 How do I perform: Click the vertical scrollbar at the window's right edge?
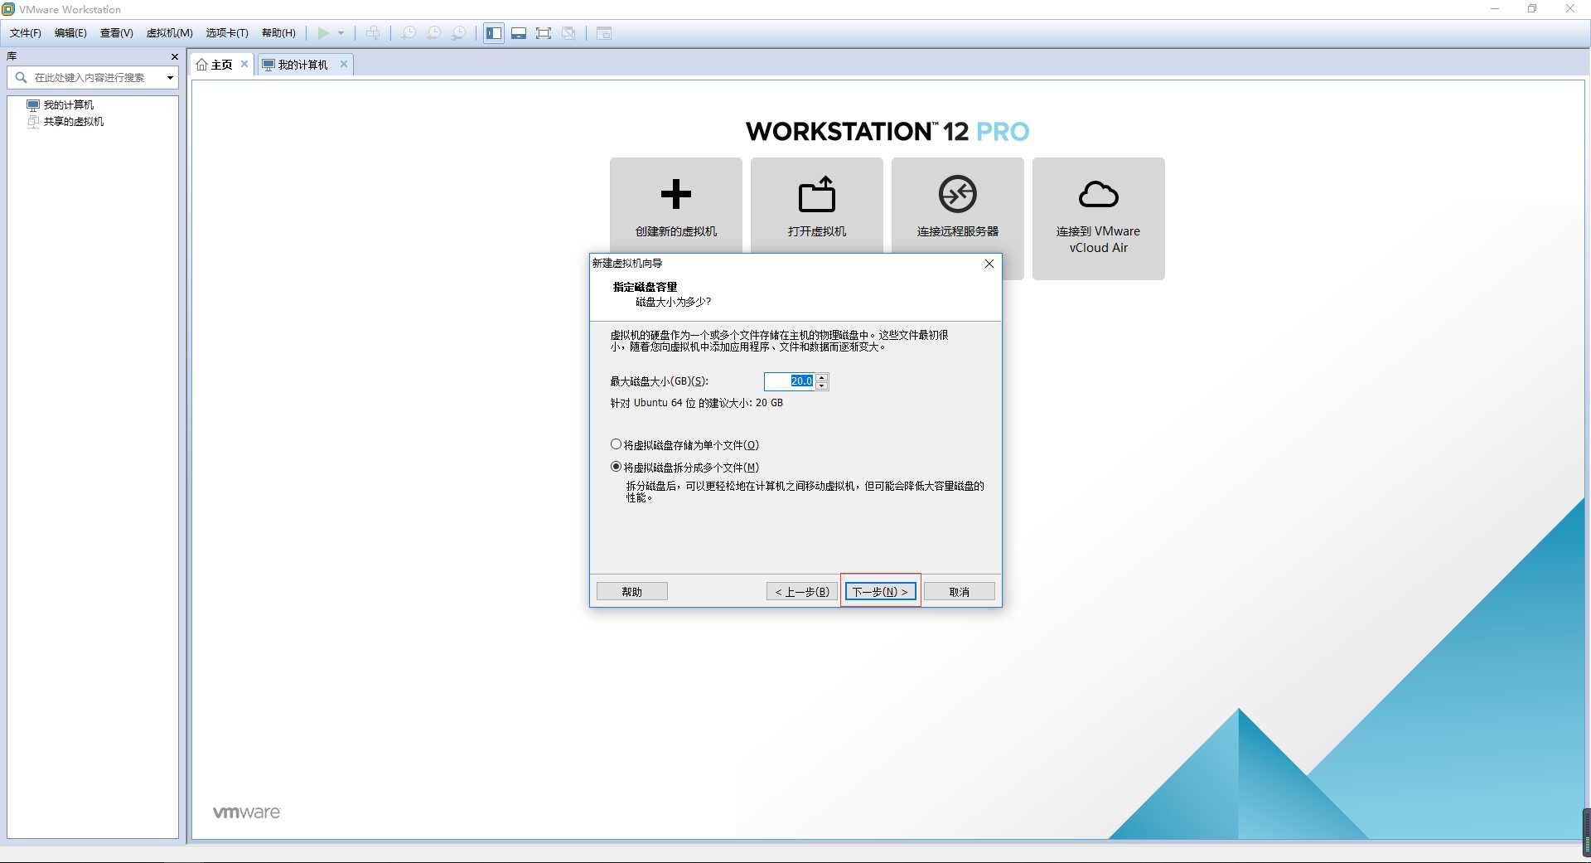[x=1586, y=831]
